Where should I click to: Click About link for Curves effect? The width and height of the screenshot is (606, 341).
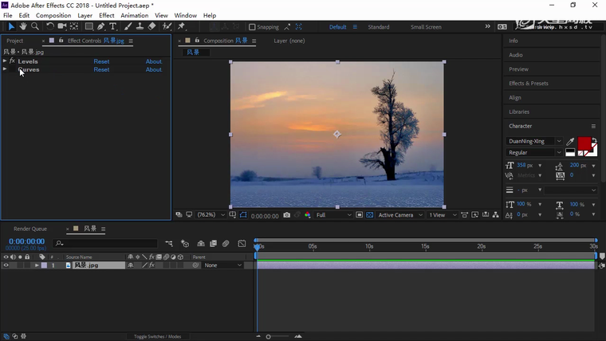coord(154,69)
